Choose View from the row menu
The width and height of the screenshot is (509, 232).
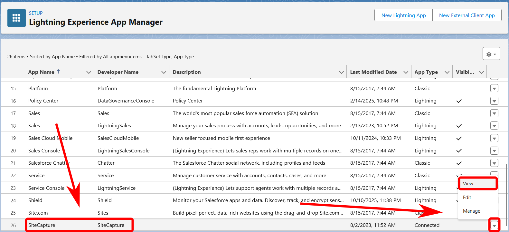click(x=478, y=184)
